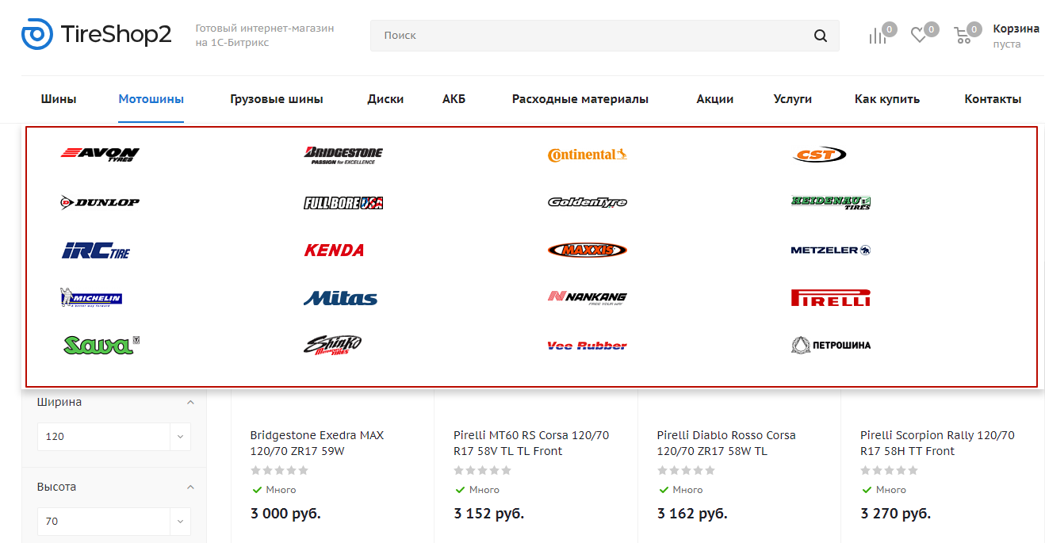Select the Heidenau Tires brand logo
Image resolution: width=1045 pixels, height=543 pixels.
coord(831,202)
